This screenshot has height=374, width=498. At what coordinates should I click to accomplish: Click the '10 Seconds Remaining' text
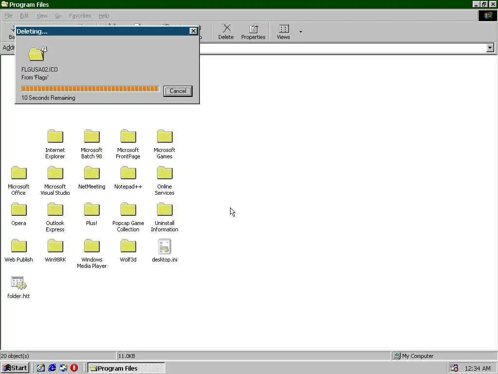[x=48, y=97]
